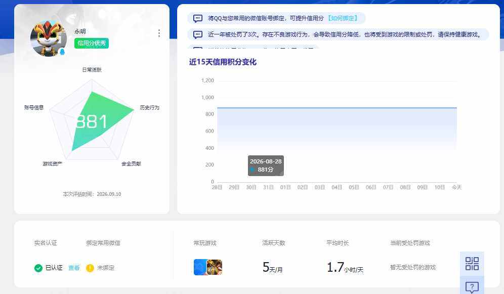Click the 1,000 y-axis value
The height and width of the screenshot is (294, 504).
coord(207,97)
